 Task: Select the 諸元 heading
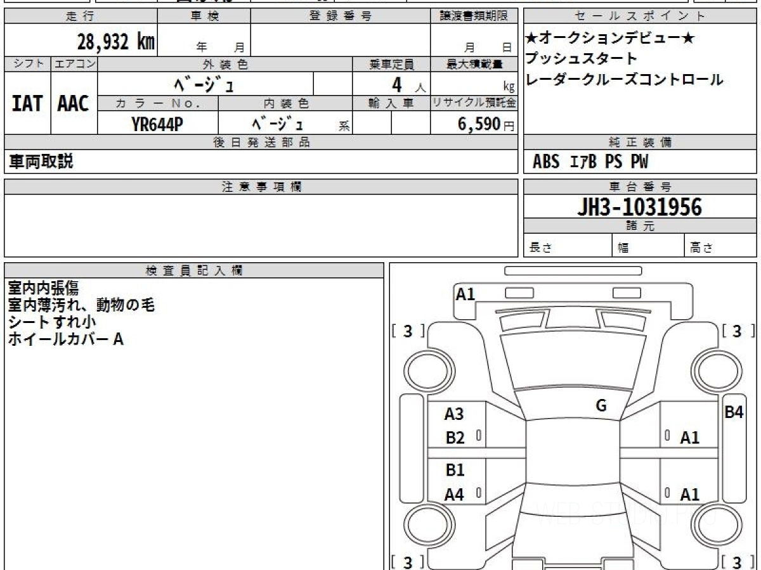pyautogui.click(x=640, y=226)
